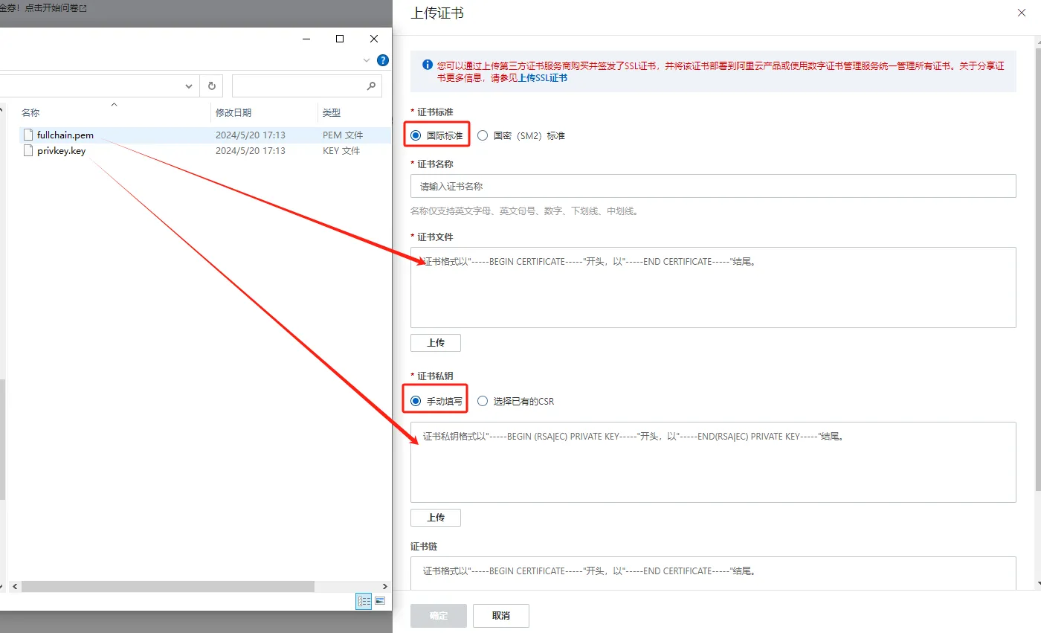Click the refresh icon next to the address bar

tap(212, 86)
